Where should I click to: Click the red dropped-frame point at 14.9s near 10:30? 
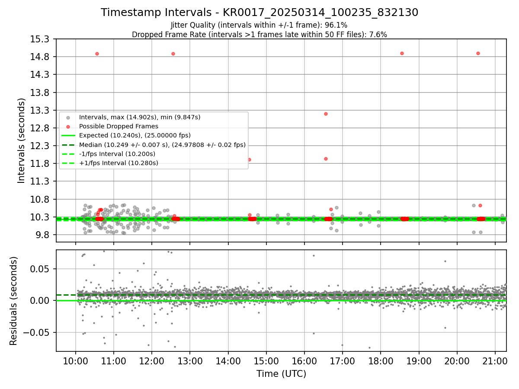coord(97,54)
